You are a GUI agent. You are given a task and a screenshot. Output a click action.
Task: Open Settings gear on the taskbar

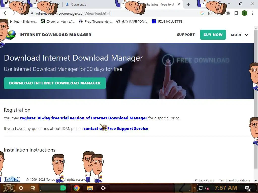103,188
